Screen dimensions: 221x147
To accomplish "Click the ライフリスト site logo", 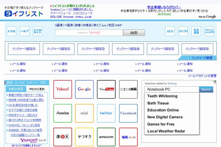I will (24, 13).
